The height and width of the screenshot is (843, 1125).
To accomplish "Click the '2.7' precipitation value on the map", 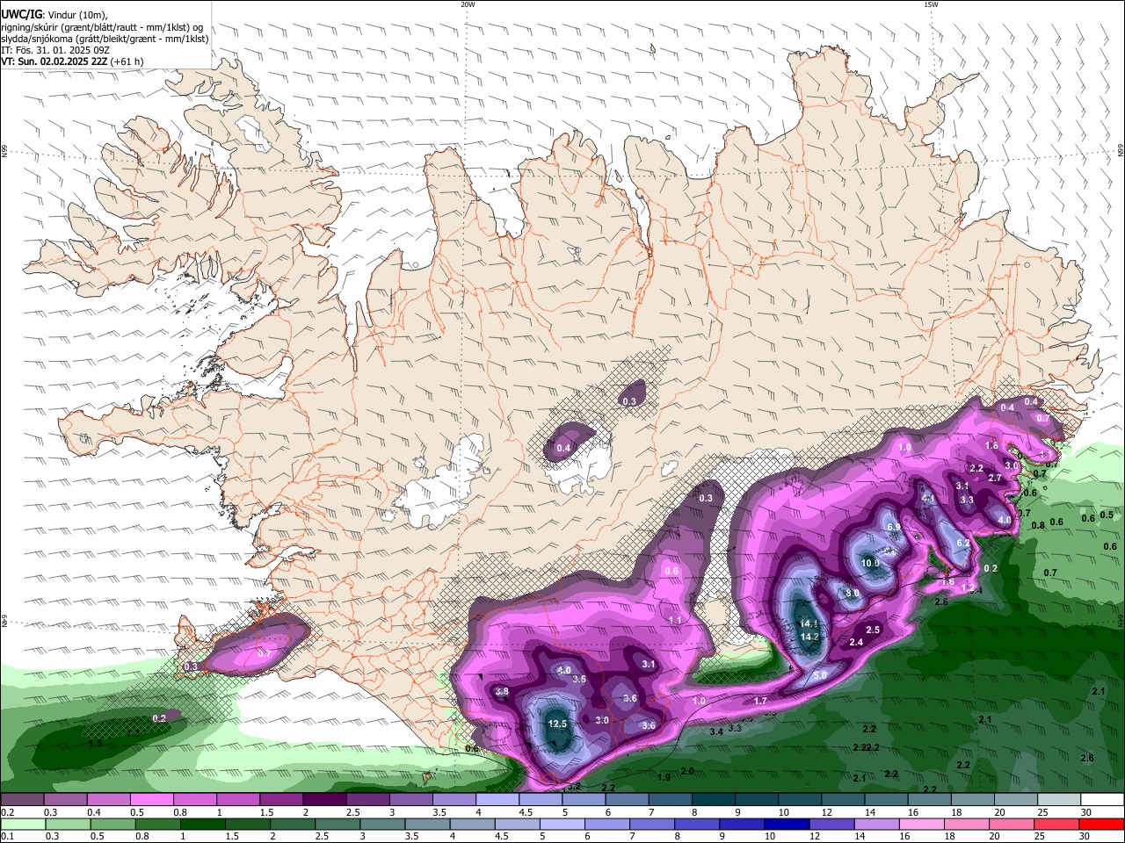I will pos(995,478).
